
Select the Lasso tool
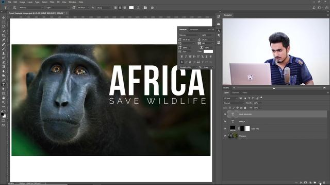coord(4,26)
